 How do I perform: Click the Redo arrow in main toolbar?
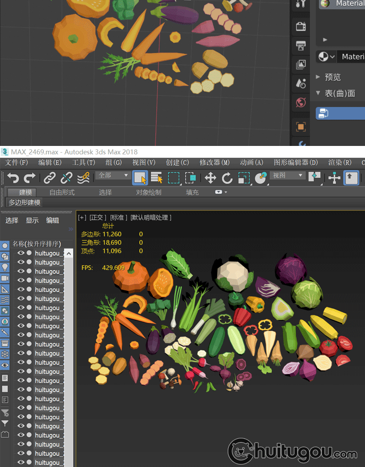[30, 178]
